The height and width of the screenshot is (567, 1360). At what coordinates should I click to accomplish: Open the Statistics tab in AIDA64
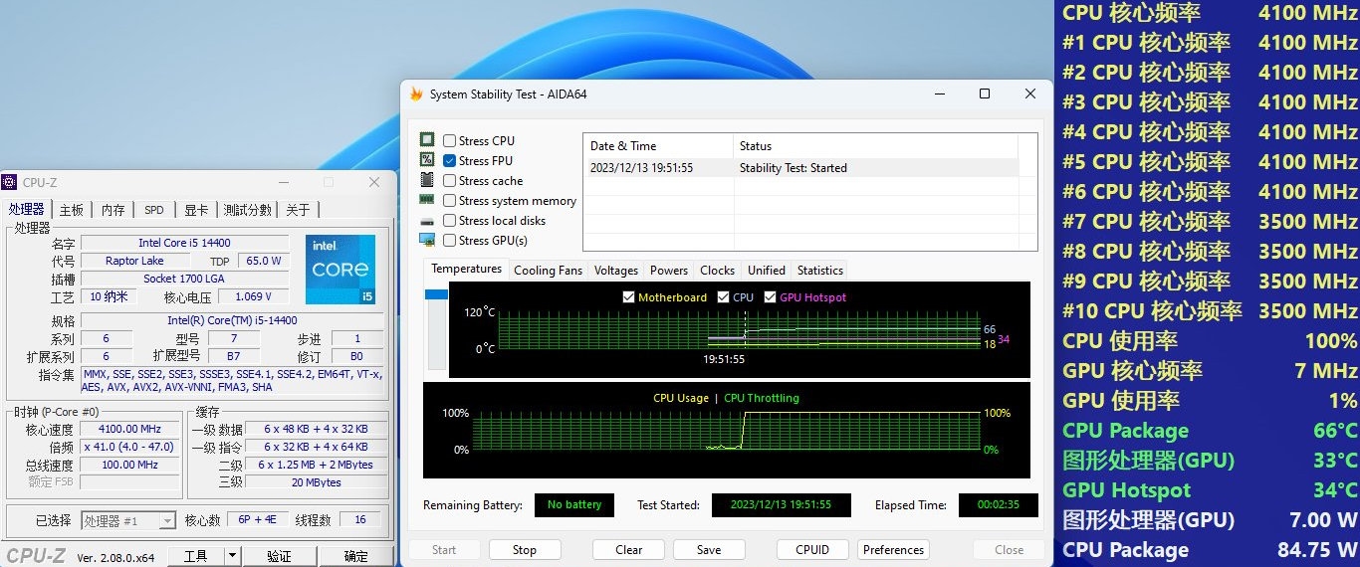click(819, 271)
